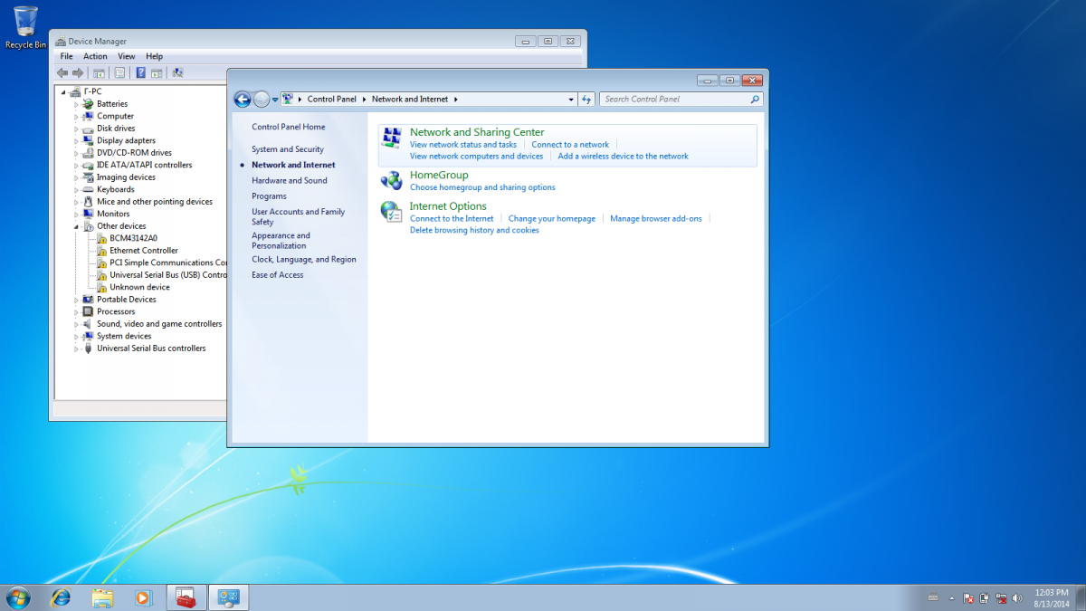Expand the Processors tree node
The width and height of the screenshot is (1086, 611).
[77, 311]
